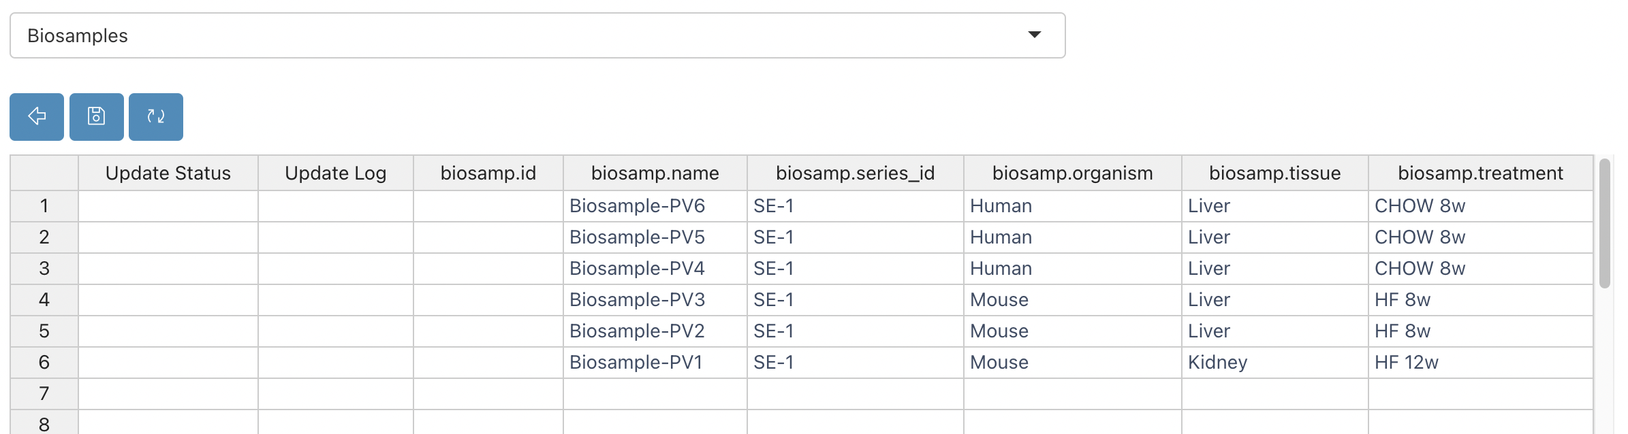Select the row 1 header
This screenshot has height=434, width=1628.
(x=44, y=206)
